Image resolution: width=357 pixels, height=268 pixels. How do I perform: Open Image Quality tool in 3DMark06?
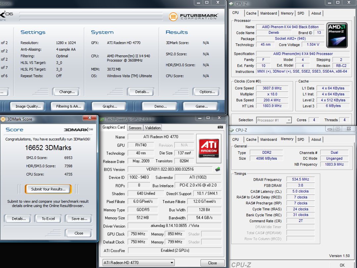28,106
